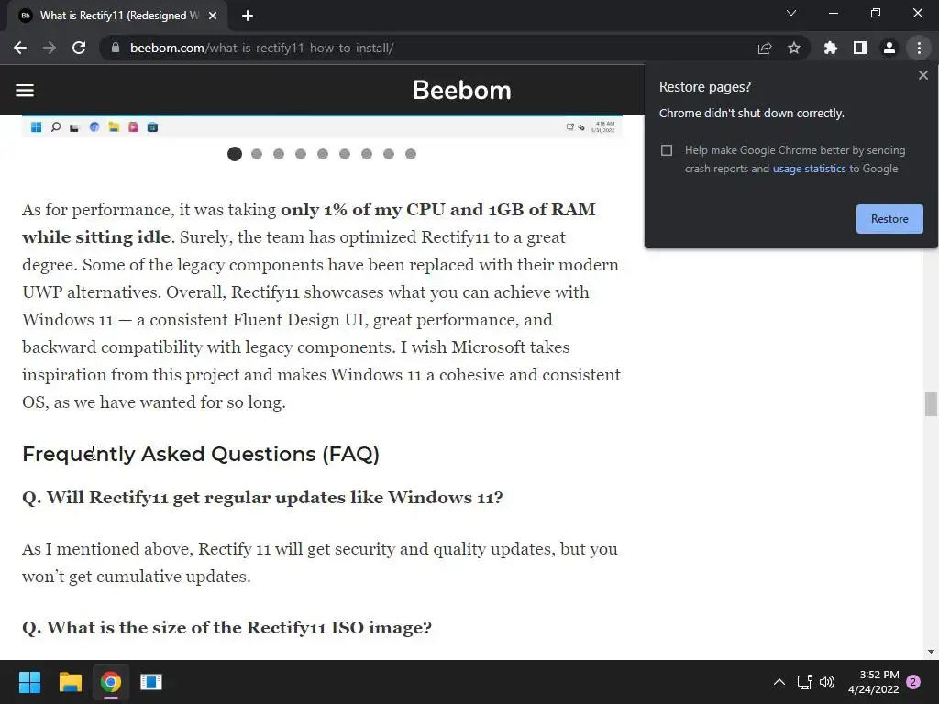The height and width of the screenshot is (704, 939).
Task: Open a new browser tab
Action: click(x=248, y=16)
